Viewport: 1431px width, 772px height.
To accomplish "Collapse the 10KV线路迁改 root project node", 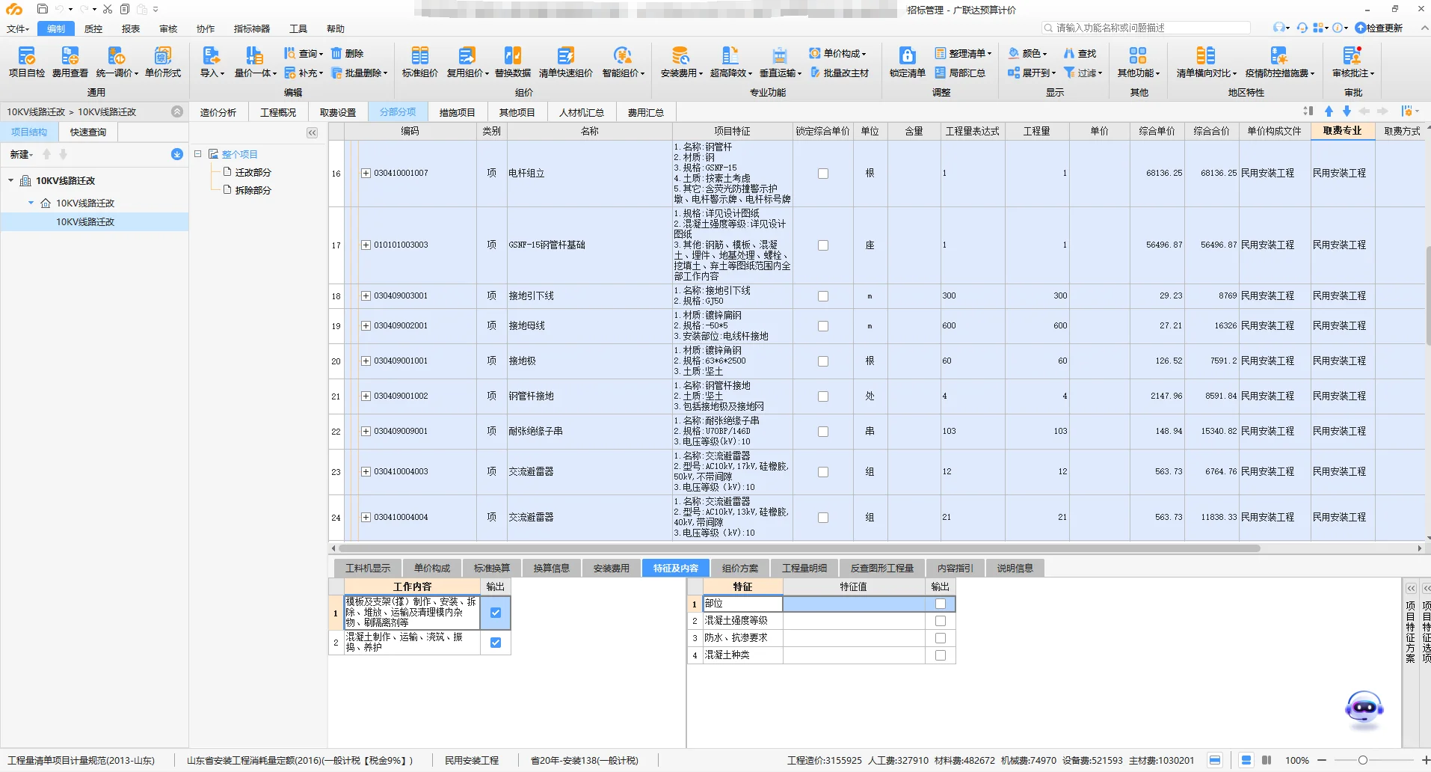I will (x=11, y=181).
